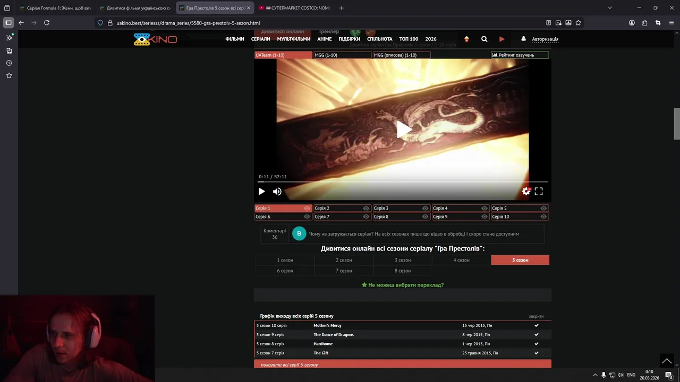The height and width of the screenshot is (382, 680).
Task: Toggle watched eye for Серія 9
Action: (484, 216)
